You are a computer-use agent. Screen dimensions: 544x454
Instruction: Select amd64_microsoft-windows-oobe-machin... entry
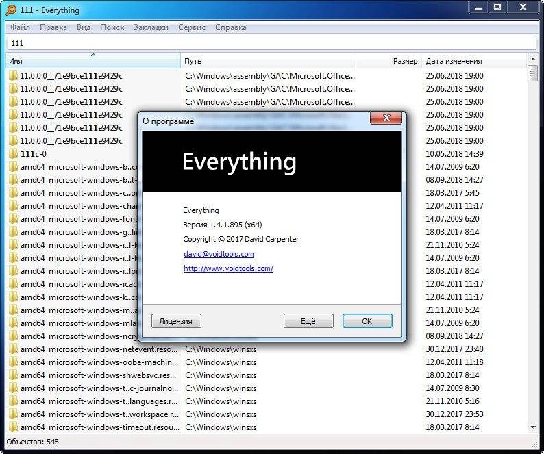click(x=99, y=362)
